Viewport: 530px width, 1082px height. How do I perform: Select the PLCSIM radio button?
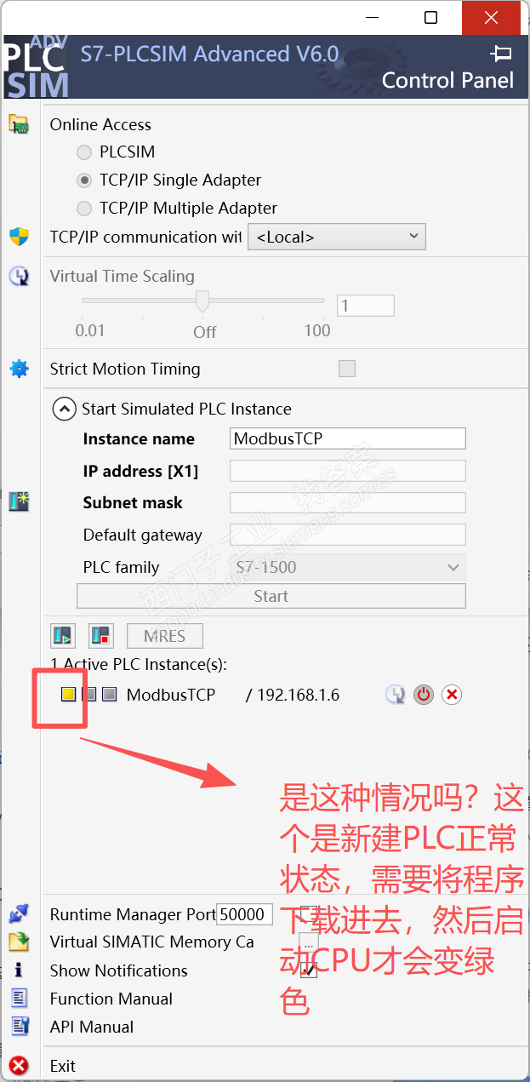click(x=84, y=152)
